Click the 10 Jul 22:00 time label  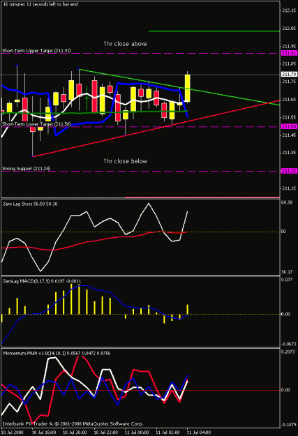point(106,433)
